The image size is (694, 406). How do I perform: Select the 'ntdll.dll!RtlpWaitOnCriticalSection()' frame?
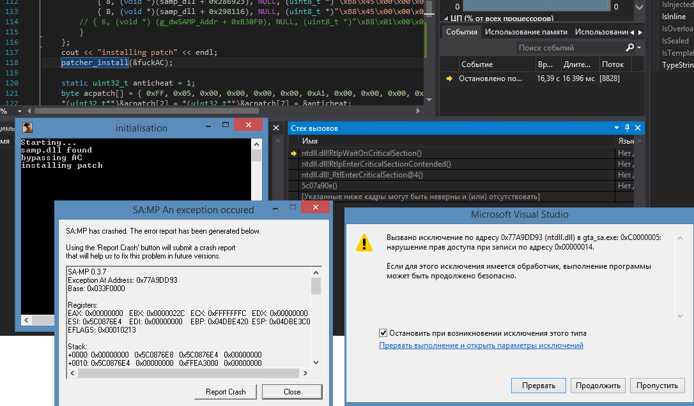[x=457, y=153]
